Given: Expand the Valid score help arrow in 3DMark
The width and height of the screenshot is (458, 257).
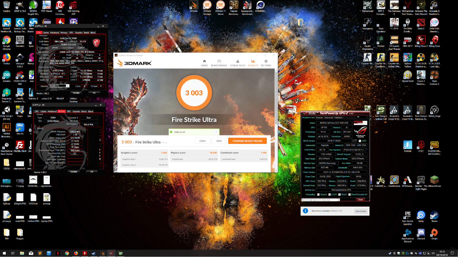Looking at the screenshot, I should (216, 132).
